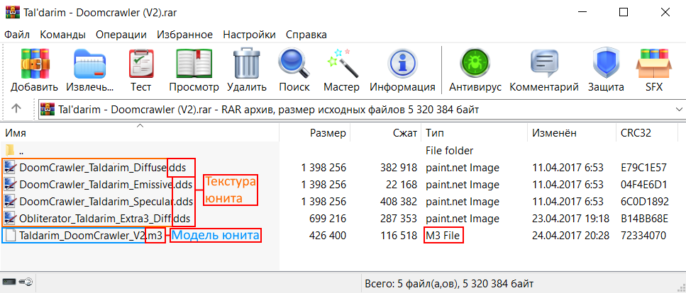The image size is (686, 293).
Task: Open the Файл menu
Action: (16, 35)
